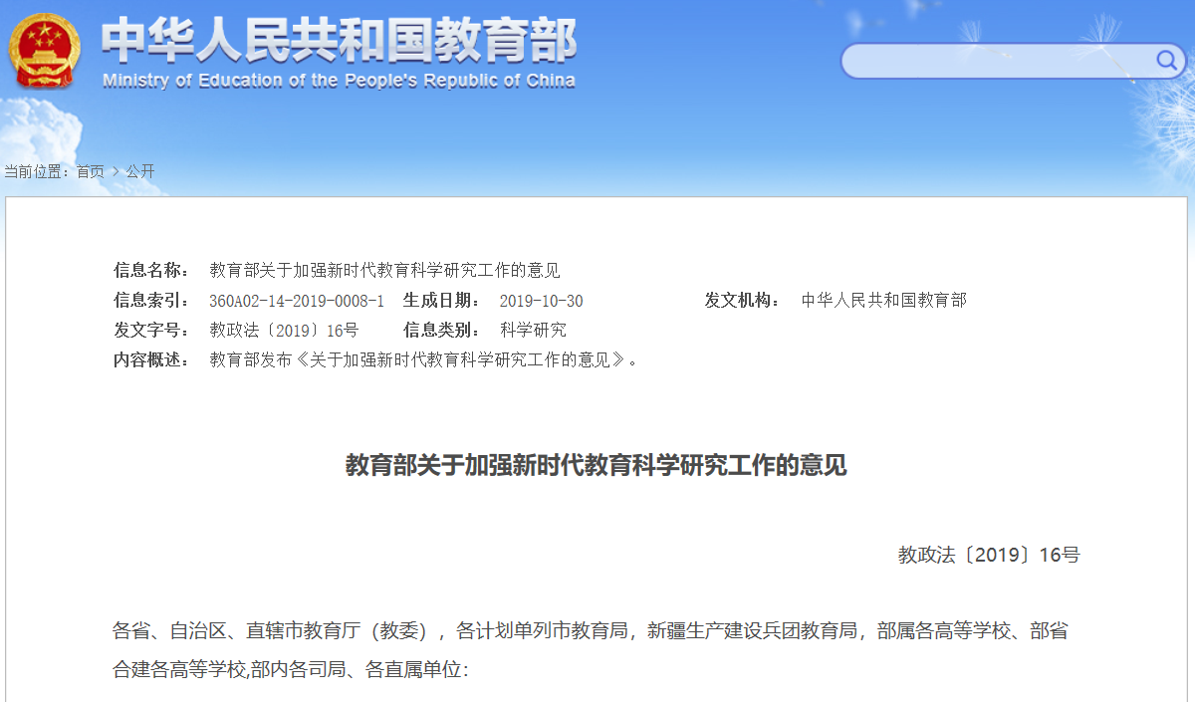Click the national emblem logo
Screen dimensions: 1195x702
(45, 51)
